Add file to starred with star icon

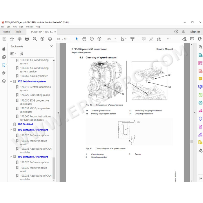[12, 39]
